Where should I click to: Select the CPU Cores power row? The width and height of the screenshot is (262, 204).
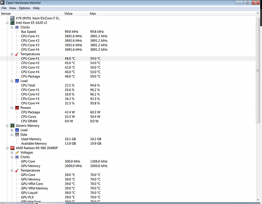[x=128, y=117]
